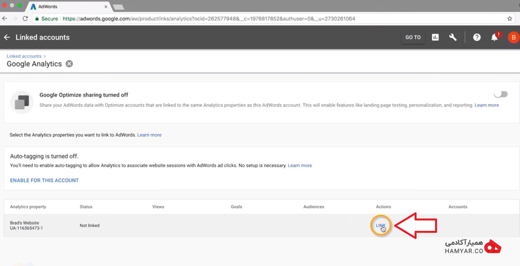Open Learn more about Analytics properties
The height and width of the screenshot is (266, 520).
[149, 135]
